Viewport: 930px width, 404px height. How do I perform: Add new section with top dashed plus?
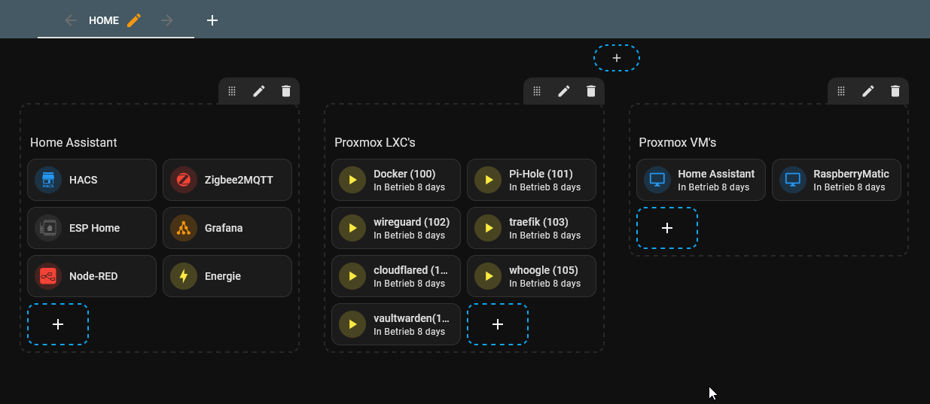click(617, 58)
